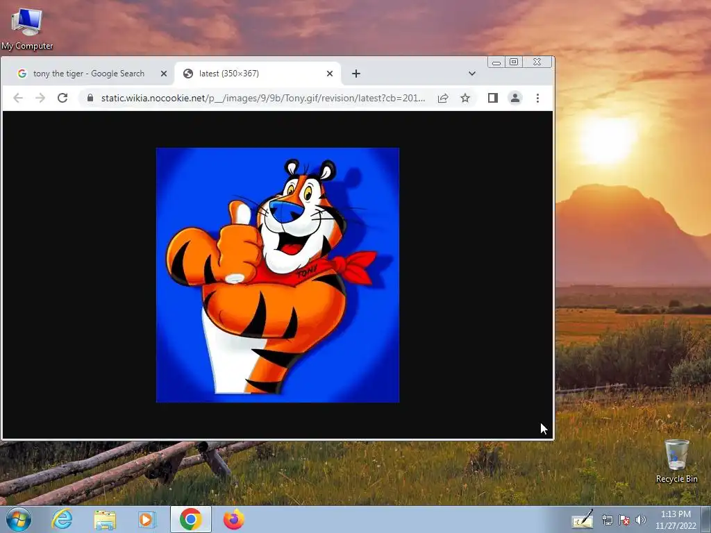Image resolution: width=711 pixels, height=533 pixels.
Task: Click the Google favicon on the first tab
Action: click(x=22, y=74)
